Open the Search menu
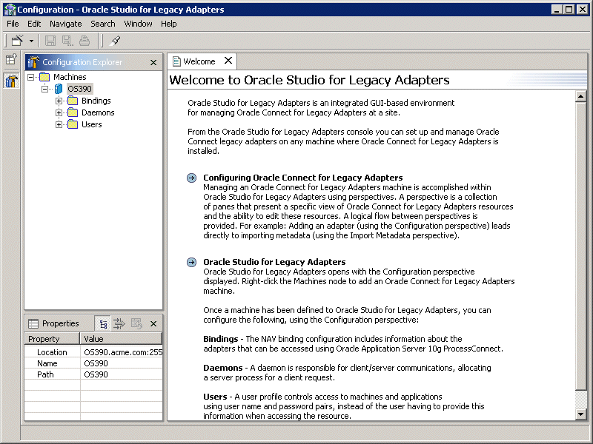Viewport: 593px width, 444px height. click(103, 24)
